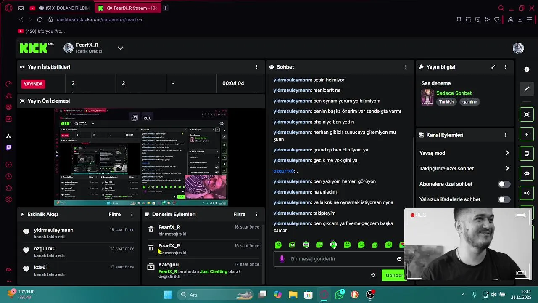Open the #foryou YouTube bookmark
538x303 pixels.
click(x=41, y=31)
